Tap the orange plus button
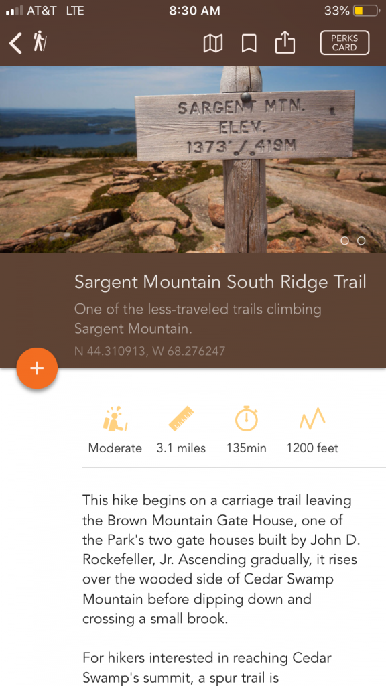The height and width of the screenshot is (686, 386). coord(38,368)
